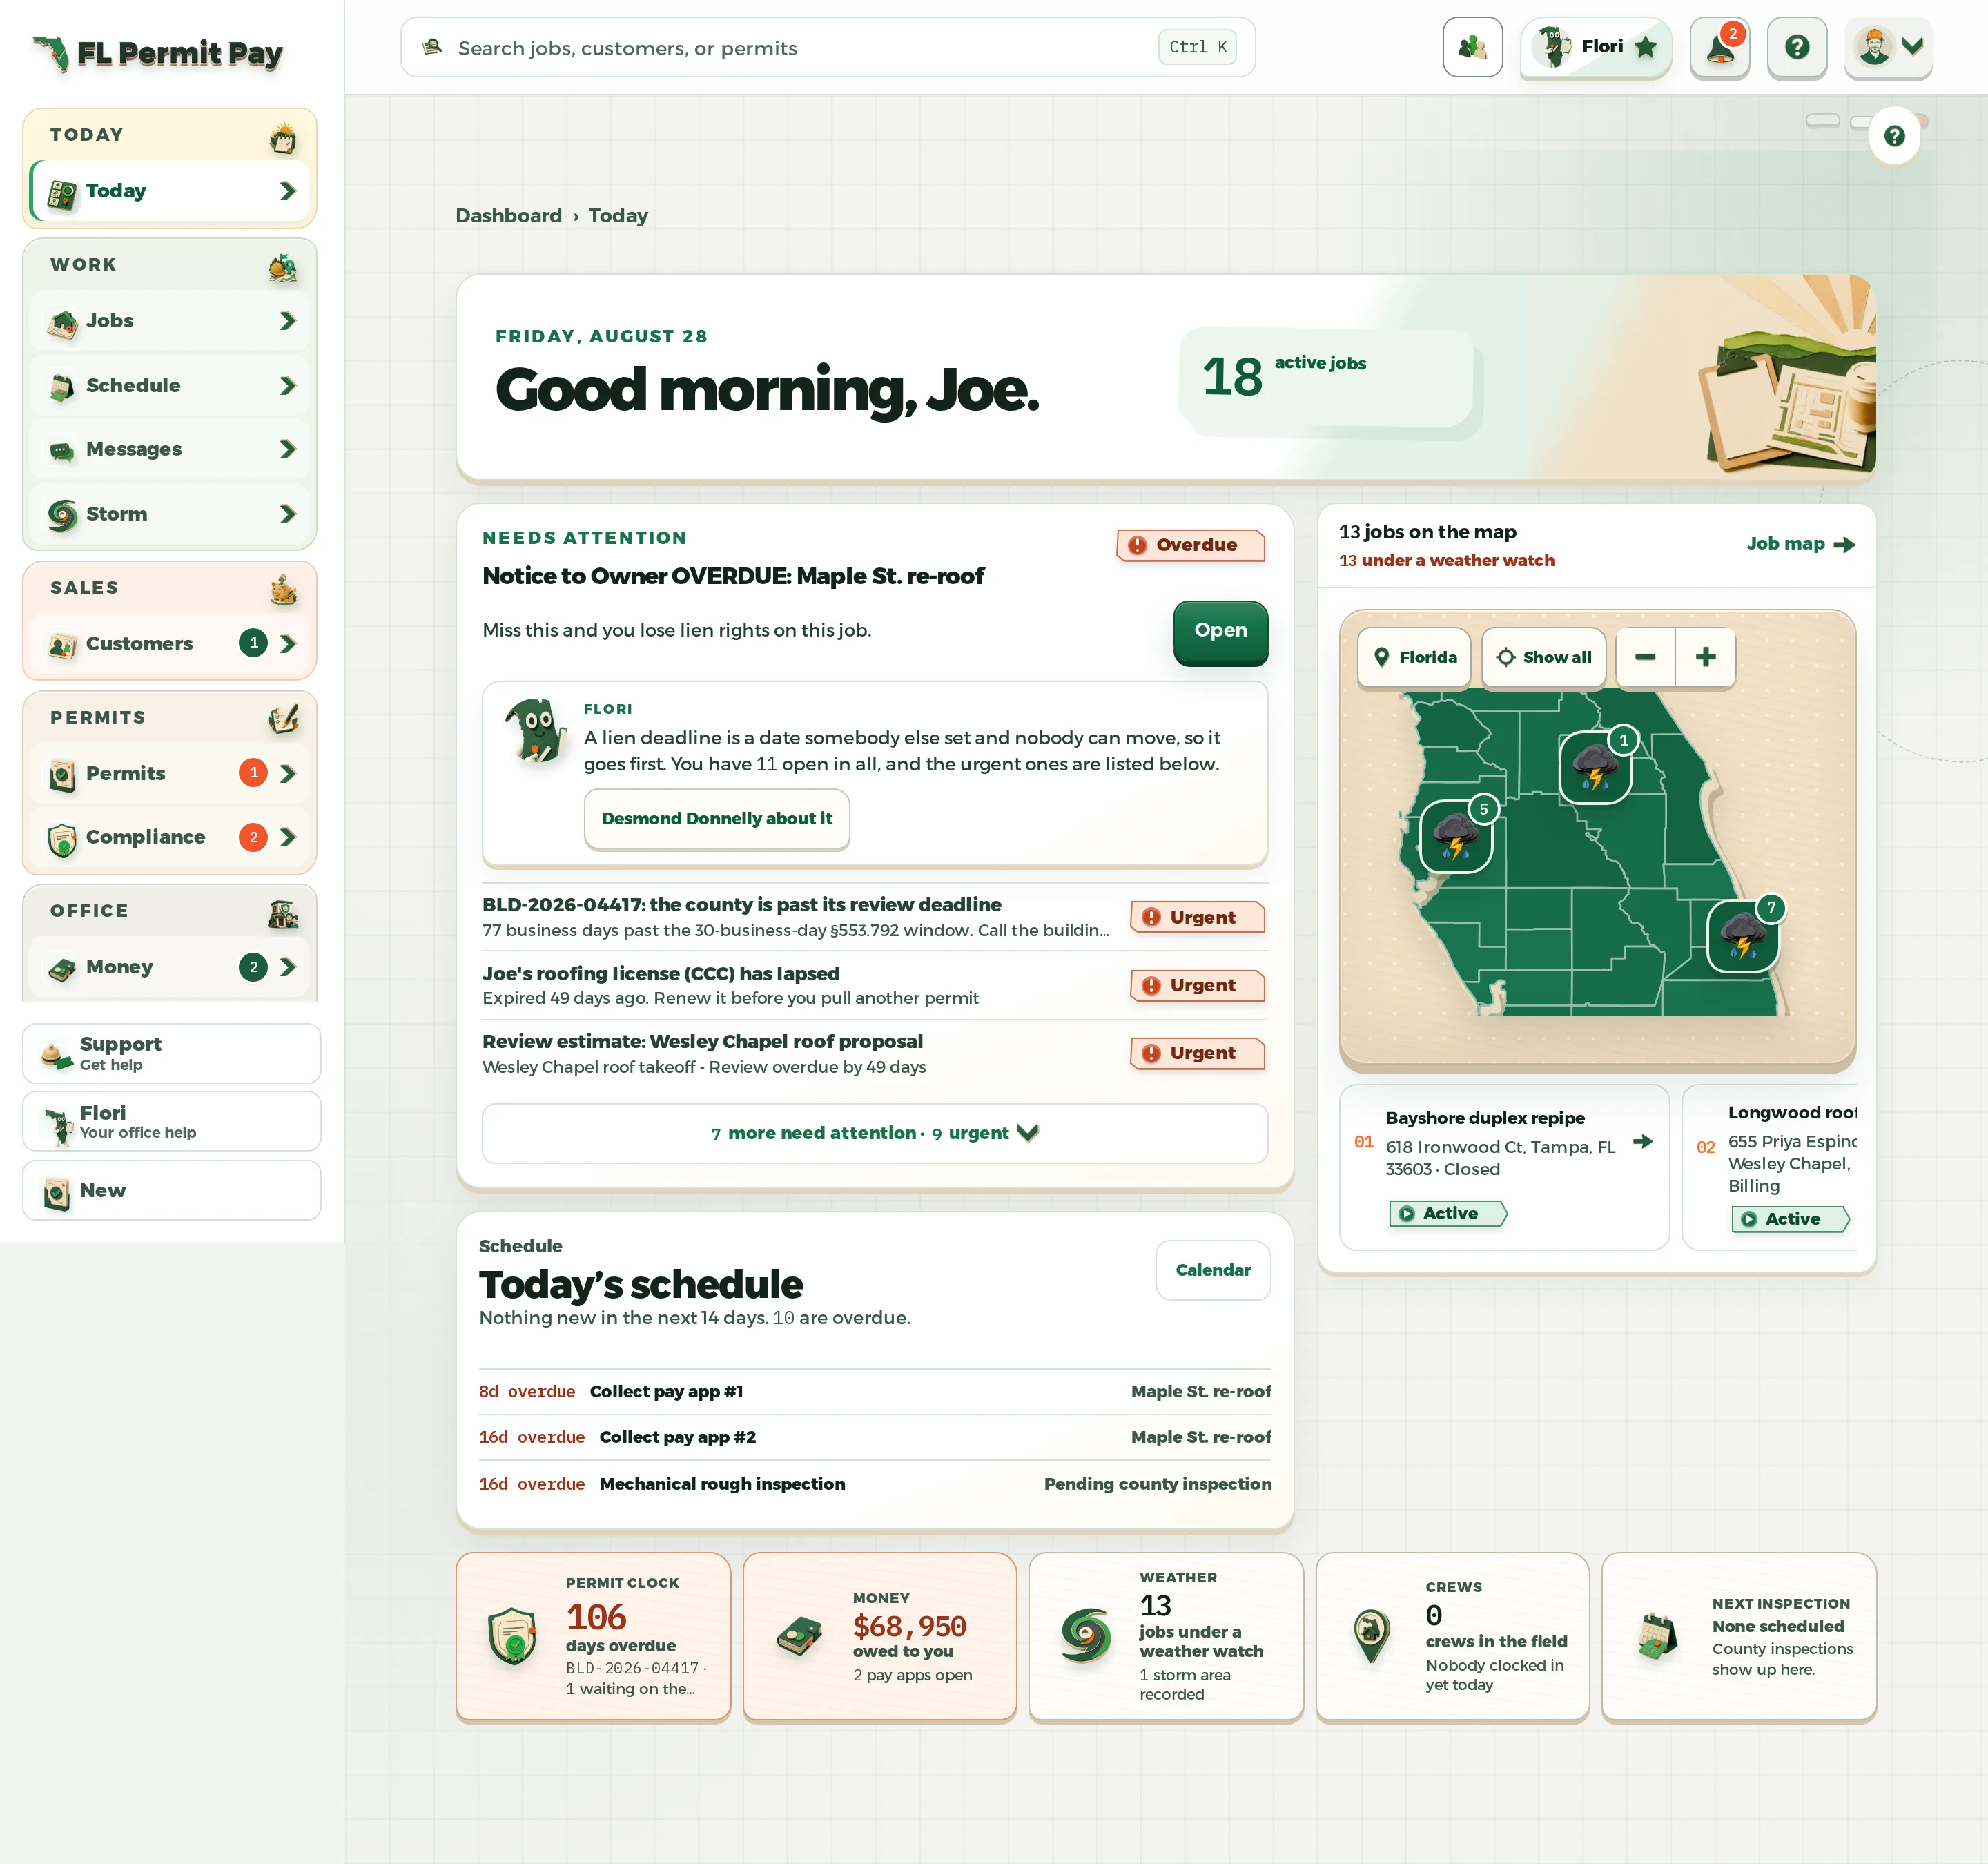The height and width of the screenshot is (1864, 1988).
Task: Click the star icon on the Flori button
Action: pos(1645,47)
